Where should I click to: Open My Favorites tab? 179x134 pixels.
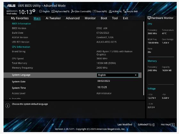click(20, 18)
